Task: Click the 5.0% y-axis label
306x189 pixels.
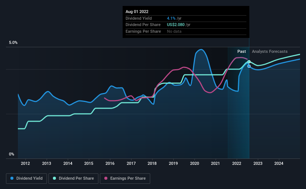Action: 13,43
